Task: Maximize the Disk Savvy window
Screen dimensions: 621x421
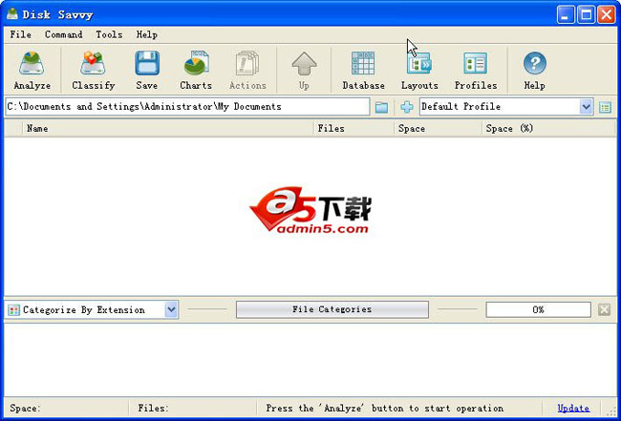Action: 586,15
